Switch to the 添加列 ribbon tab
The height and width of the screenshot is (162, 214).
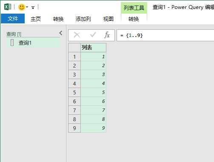[83, 19]
